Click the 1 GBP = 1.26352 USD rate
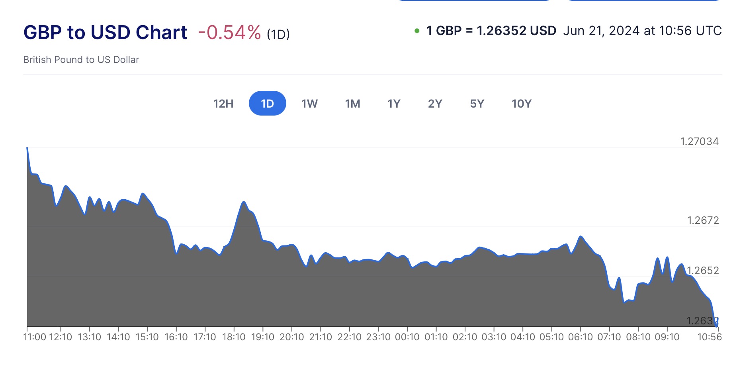This screenshot has height=365, width=739. pos(491,31)
